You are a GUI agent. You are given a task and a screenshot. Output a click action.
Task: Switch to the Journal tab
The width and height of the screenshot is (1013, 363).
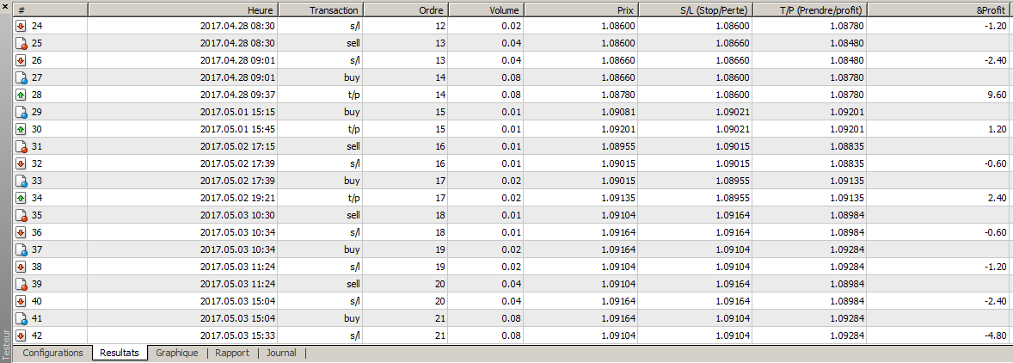point(281,353)
